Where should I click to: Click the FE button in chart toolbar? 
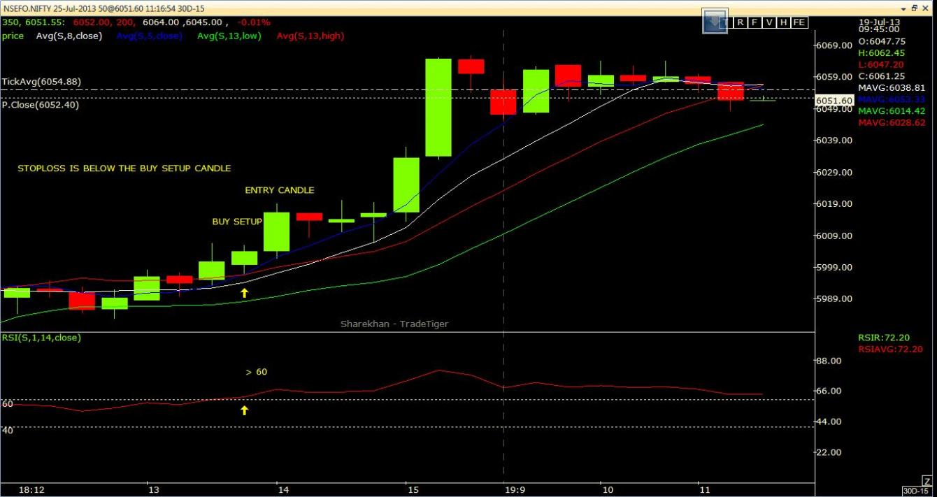click(x=800, y=22)
